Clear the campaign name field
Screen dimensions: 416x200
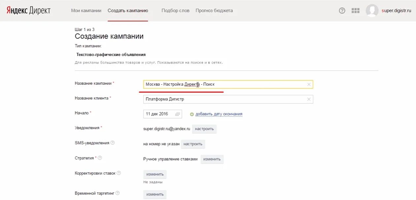coord(309,84)
